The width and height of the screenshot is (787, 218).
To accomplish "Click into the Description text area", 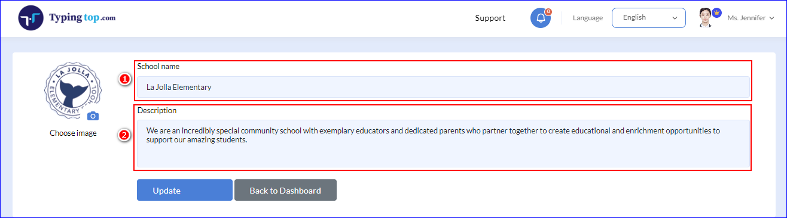I will pyautogui.click(x=443, y=144).
